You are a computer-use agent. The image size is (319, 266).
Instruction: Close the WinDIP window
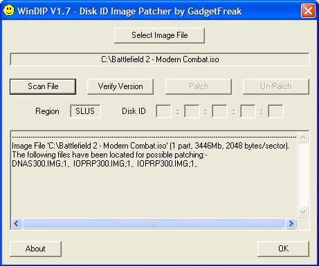click(308, 11)
